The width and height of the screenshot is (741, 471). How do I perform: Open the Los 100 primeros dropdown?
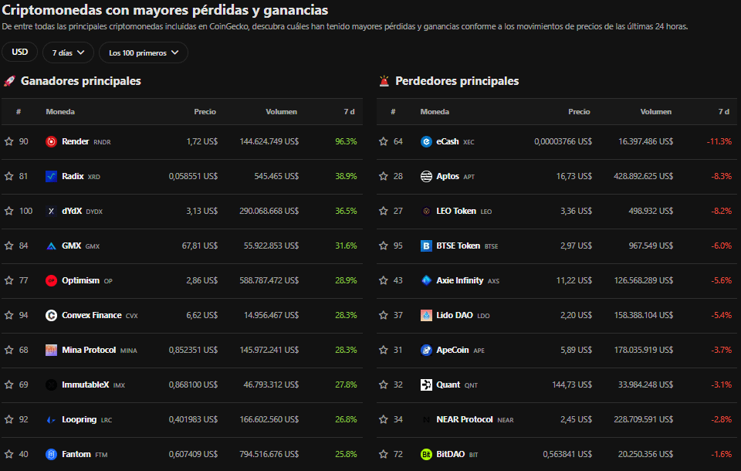pos(144,53)
